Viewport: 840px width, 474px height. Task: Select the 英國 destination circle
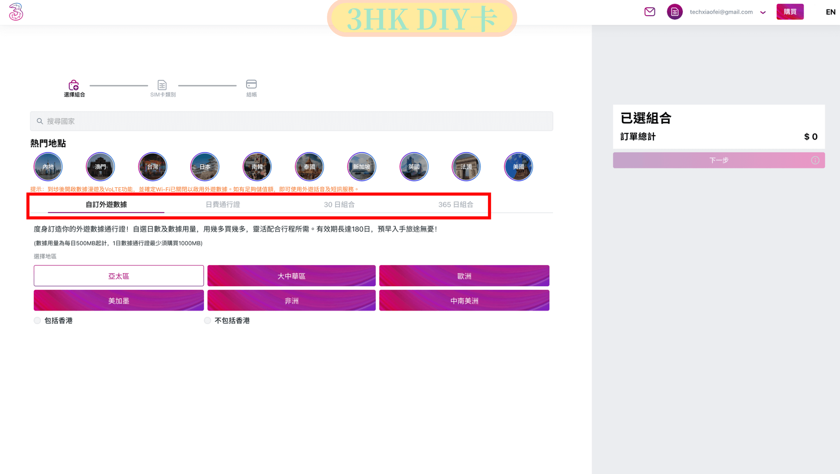tap(414, 167)
